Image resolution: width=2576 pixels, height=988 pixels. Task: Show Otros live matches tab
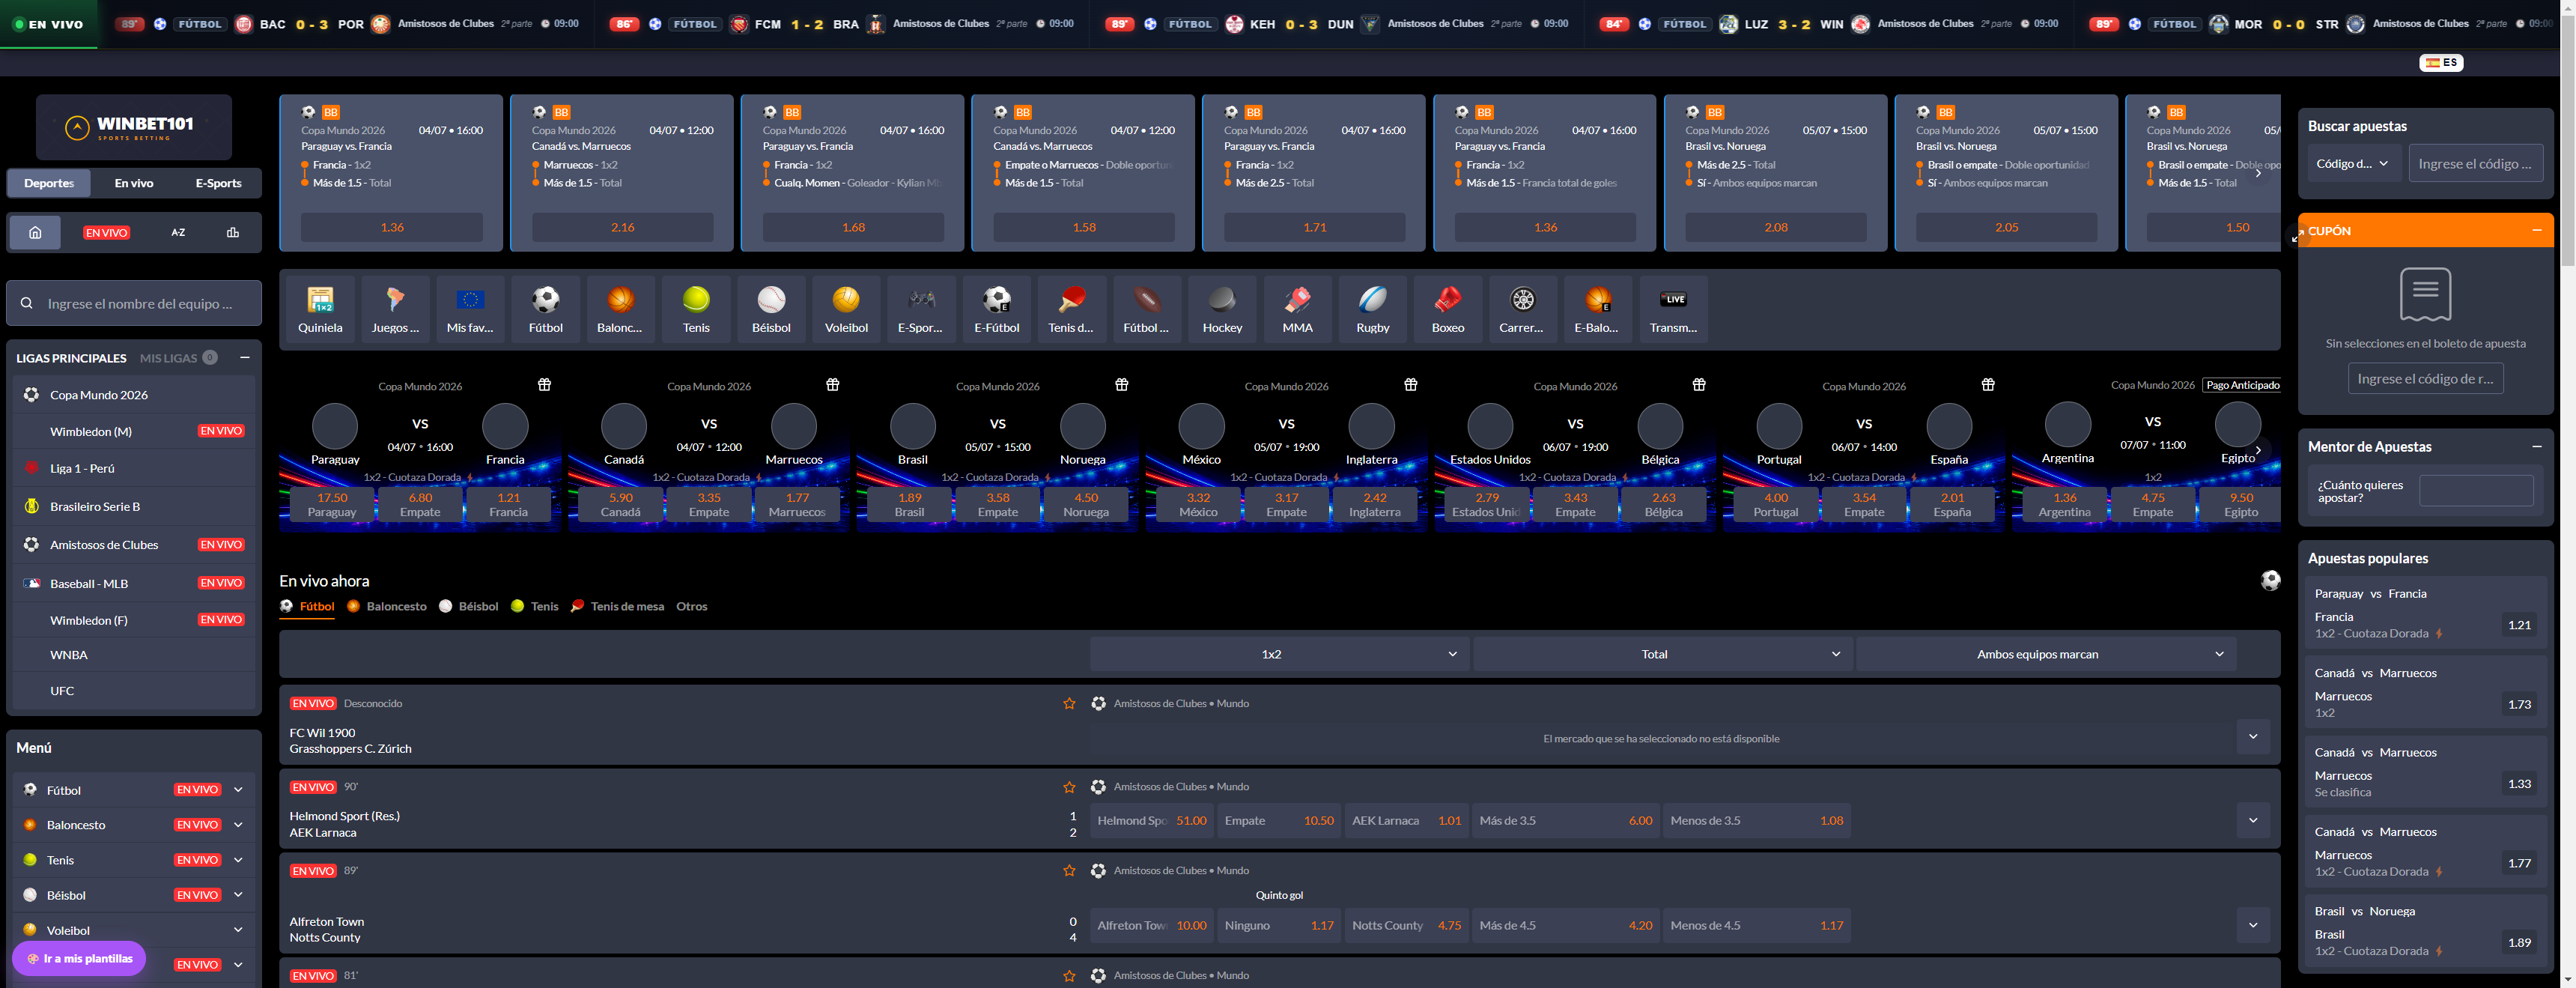(x=692, y=606)
